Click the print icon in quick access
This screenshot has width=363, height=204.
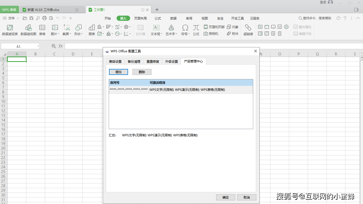tap(44, 18)
